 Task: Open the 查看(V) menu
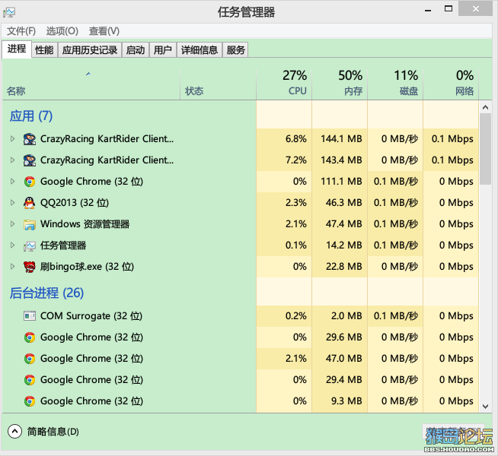click(104, 31)
